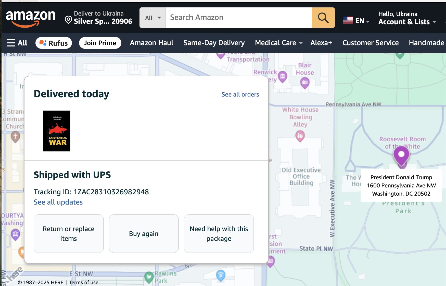Open Medical Care dropdown menu

pyautogui.click(x=279, y=43)
